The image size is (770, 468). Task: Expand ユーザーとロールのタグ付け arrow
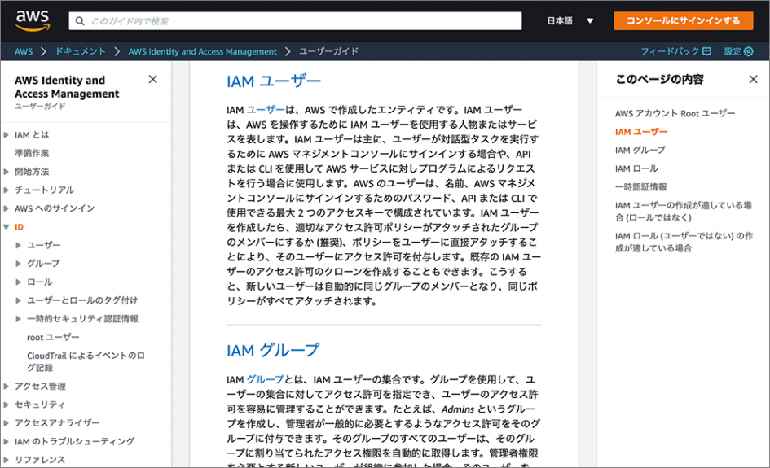tap(18, 300)
